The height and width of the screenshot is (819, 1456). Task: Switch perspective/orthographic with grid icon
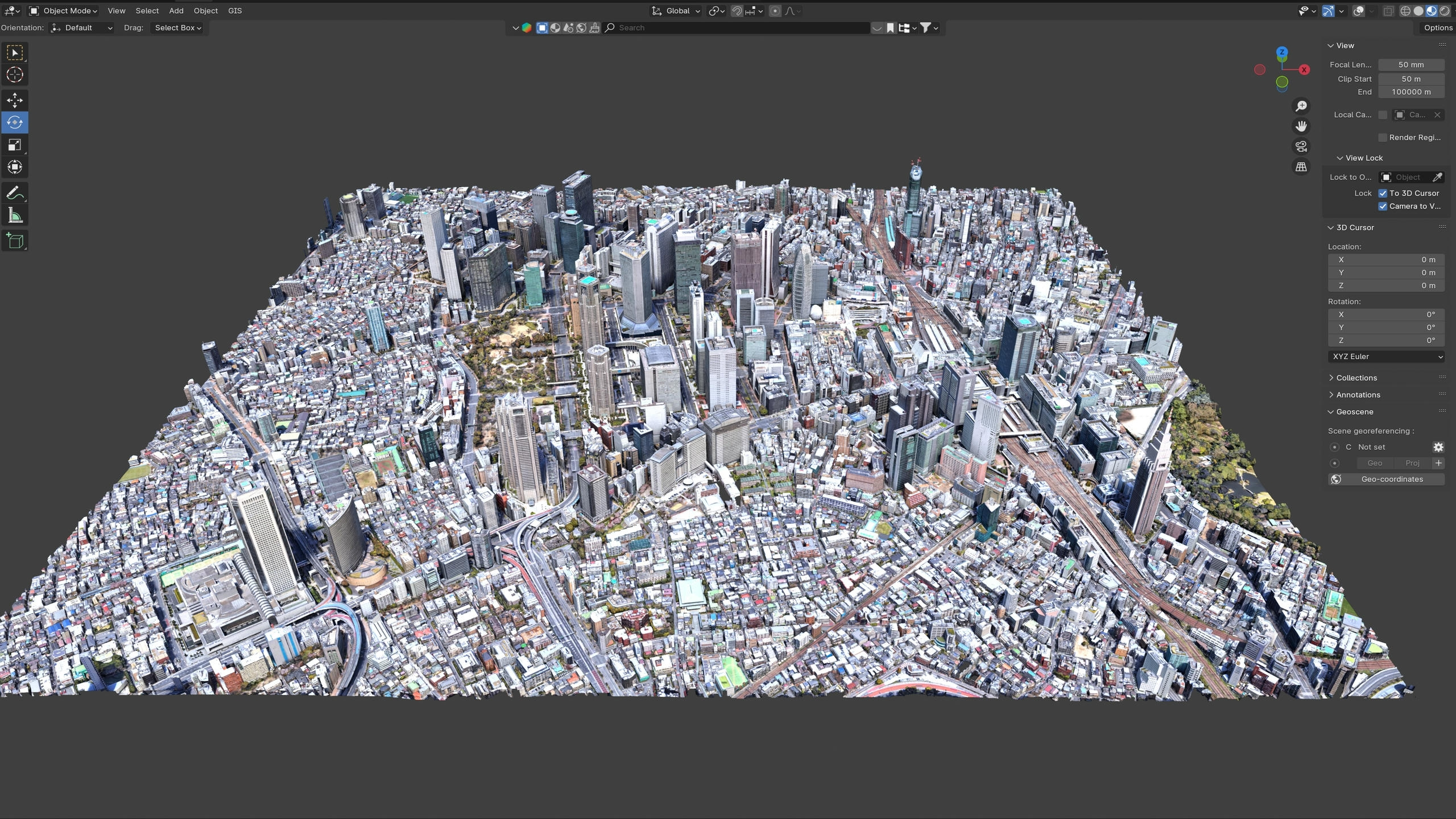tap(1301, 167)
